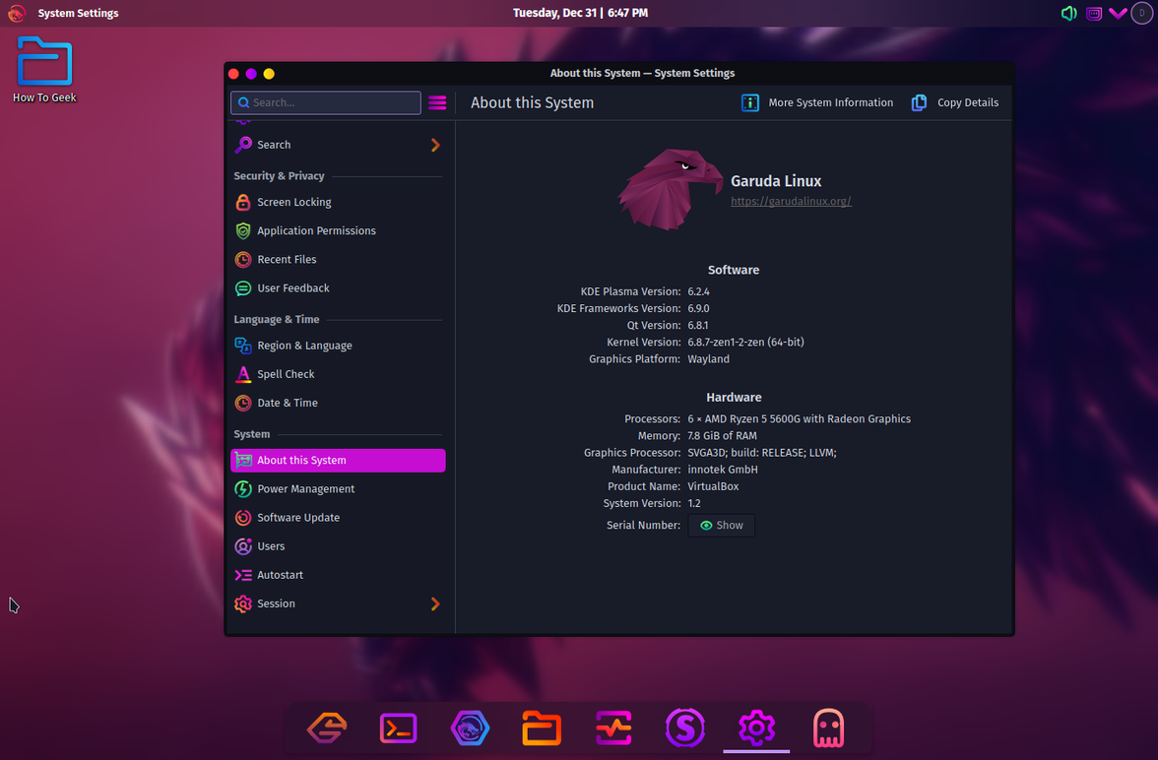Click the AMD Ryzen 5 5600G processor text
Screen dimensions: 1158x760
pyautogui.click(x=800, y=418)
